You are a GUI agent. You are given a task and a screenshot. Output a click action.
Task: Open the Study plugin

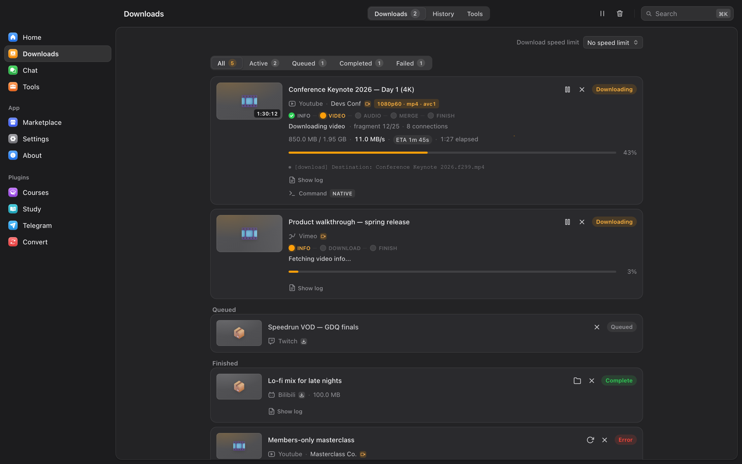[x=58, y=209]
